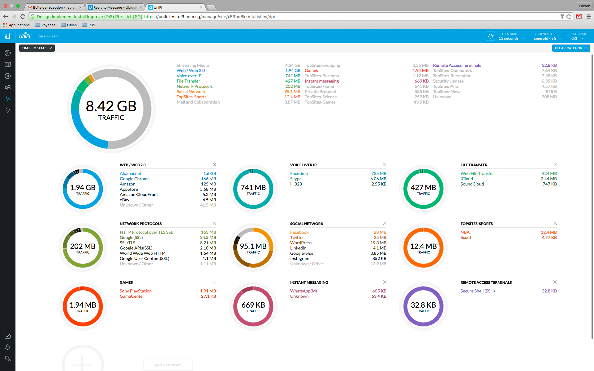Toggle the Games category in the legend
This screenshot has width=594, height=371.
311,70
